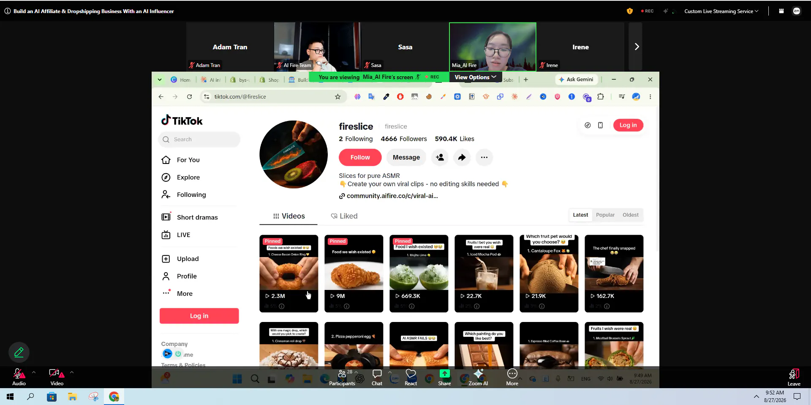811x405 pixels.
Task: Open the Cantaloupe Fox video thumbnail
Action: (549, 274)
